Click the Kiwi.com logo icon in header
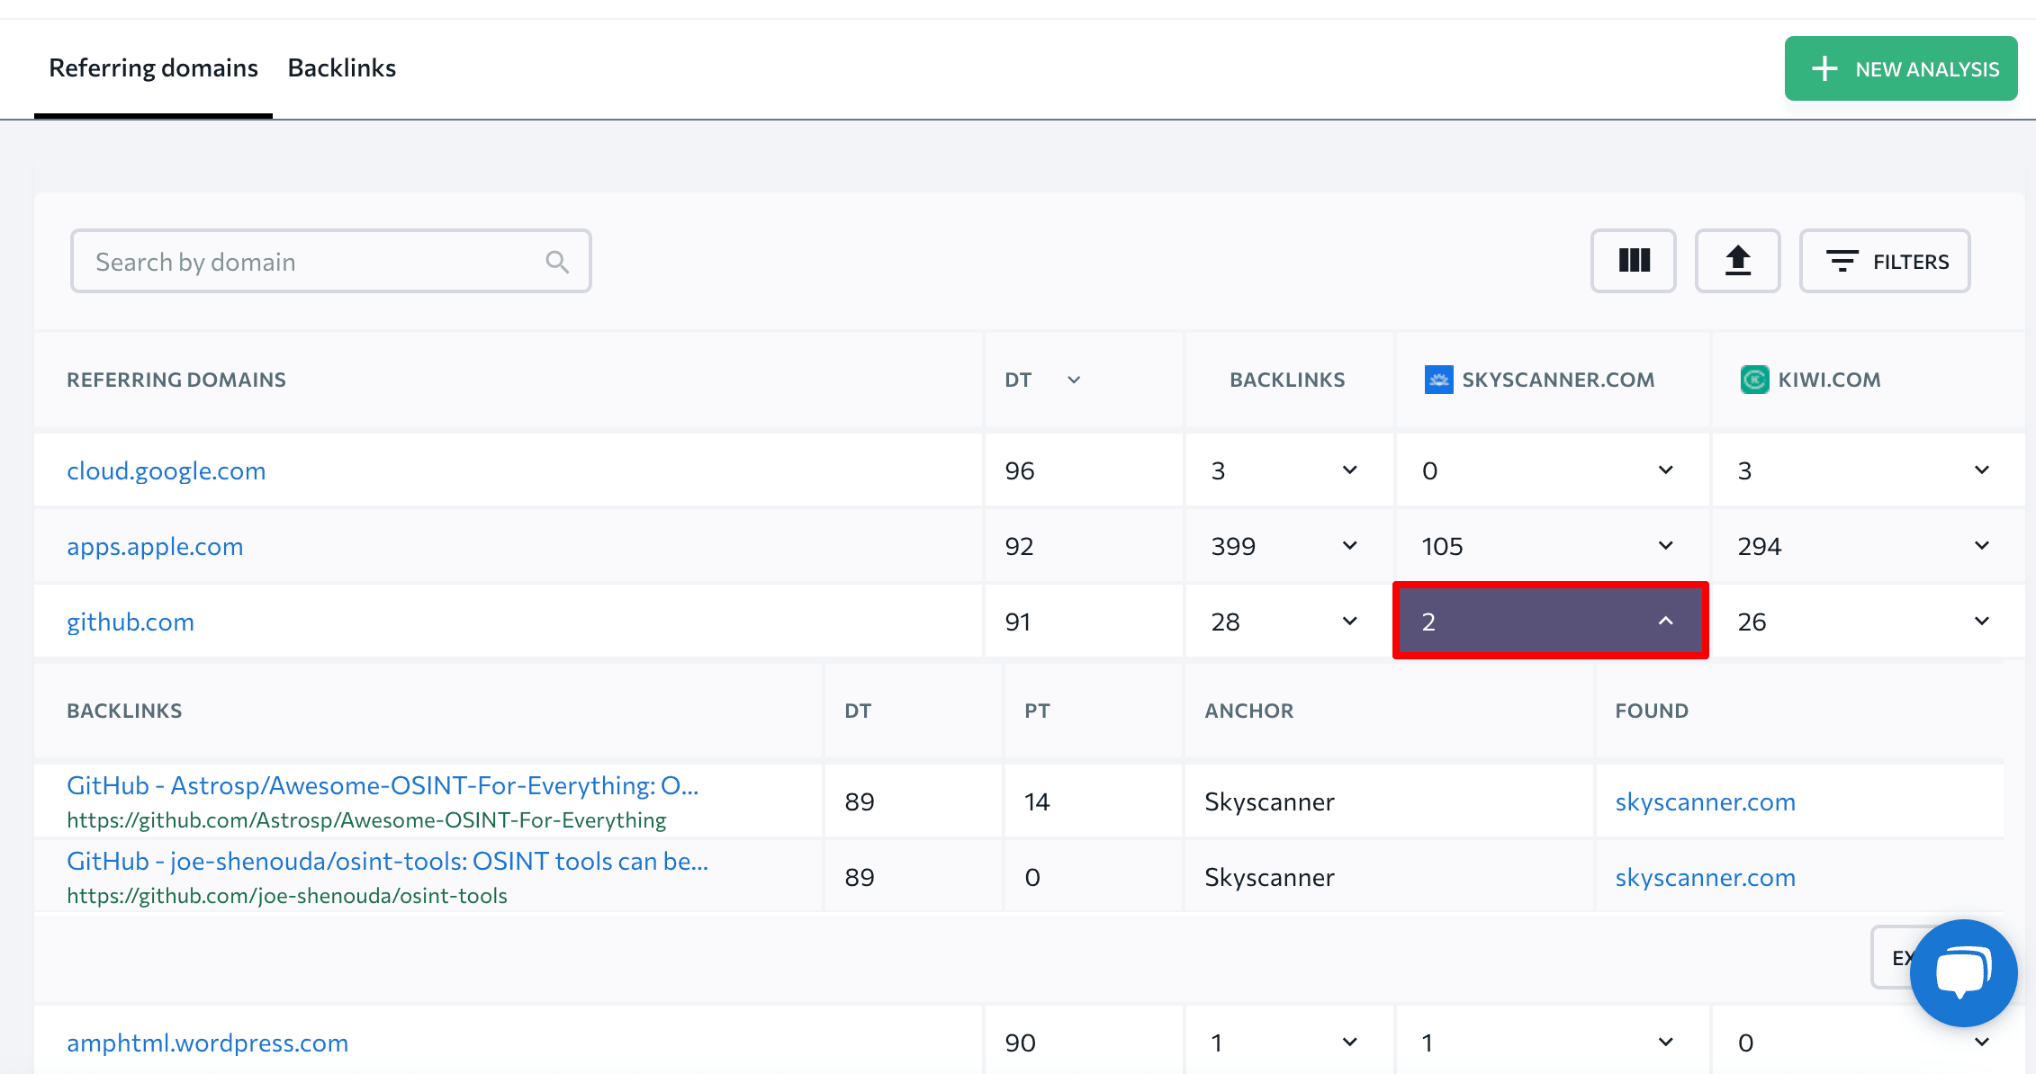Screen dimensions: 2036x1074 (x=1754, y=380)
